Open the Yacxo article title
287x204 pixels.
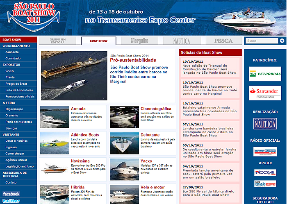click(x=146, y=161)
